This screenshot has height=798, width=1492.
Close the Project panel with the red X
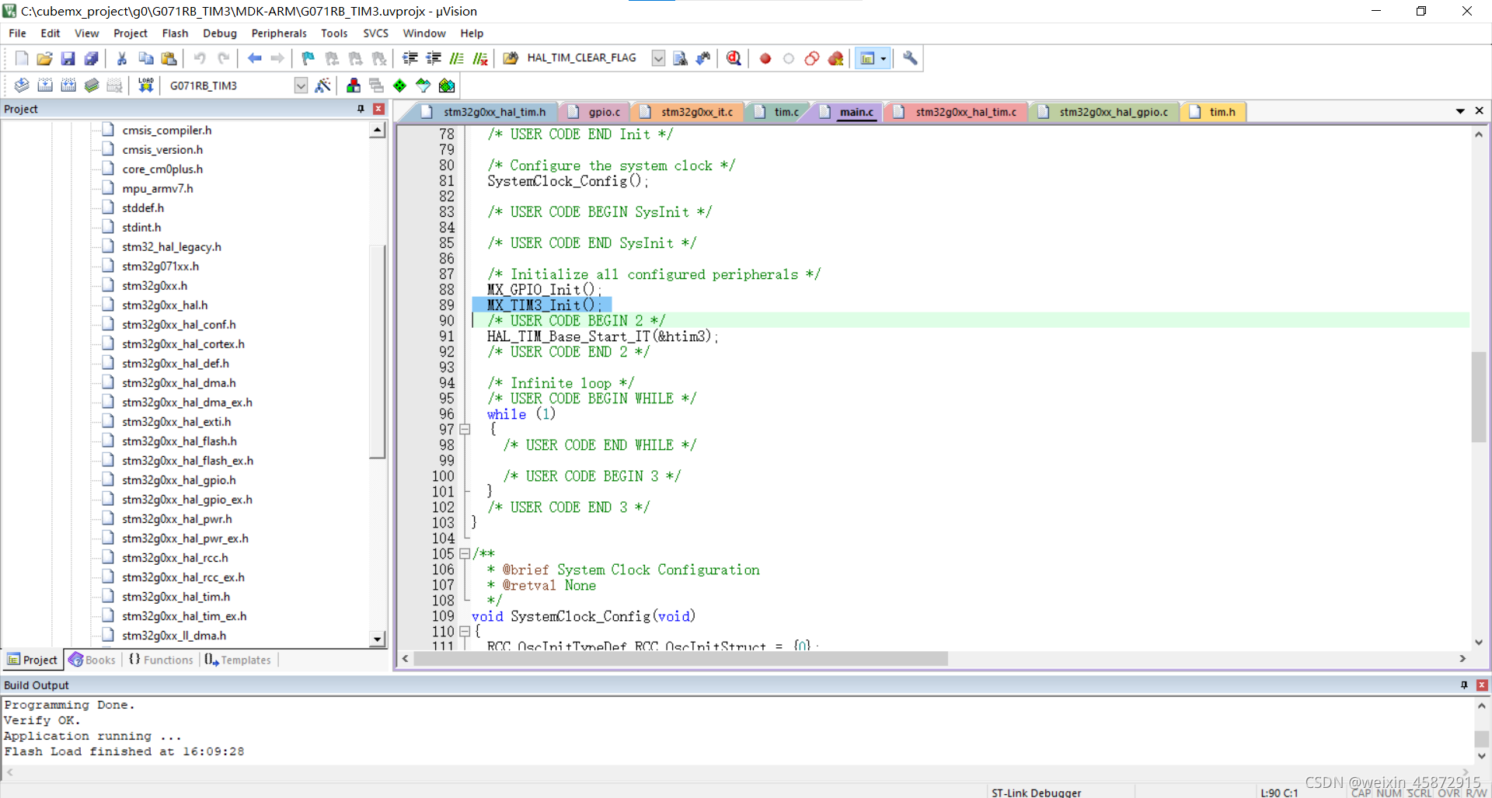click(x=378, y=109)
